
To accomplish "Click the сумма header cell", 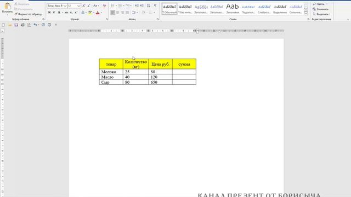I will 184,64.
